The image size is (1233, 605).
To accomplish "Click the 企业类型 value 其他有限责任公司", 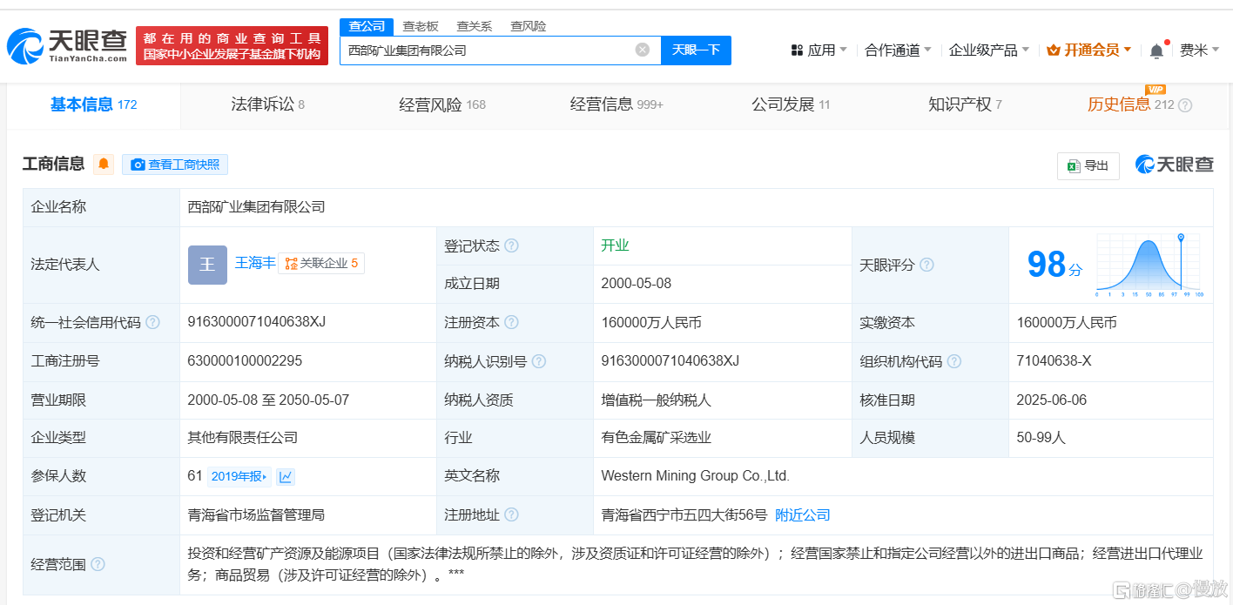I will pos(242,438).
